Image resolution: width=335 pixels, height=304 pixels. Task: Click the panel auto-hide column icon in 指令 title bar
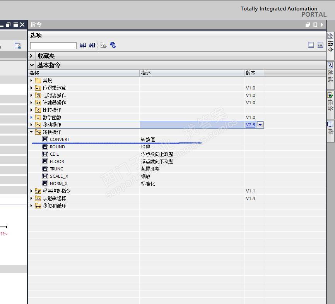315,25
